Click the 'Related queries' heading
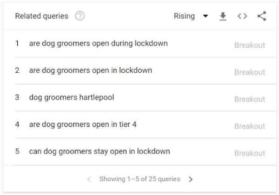Viewport: 279px width, 195px height. point(42,16)
